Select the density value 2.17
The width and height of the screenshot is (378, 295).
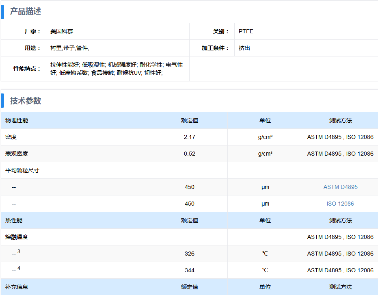tap(189, 137)
